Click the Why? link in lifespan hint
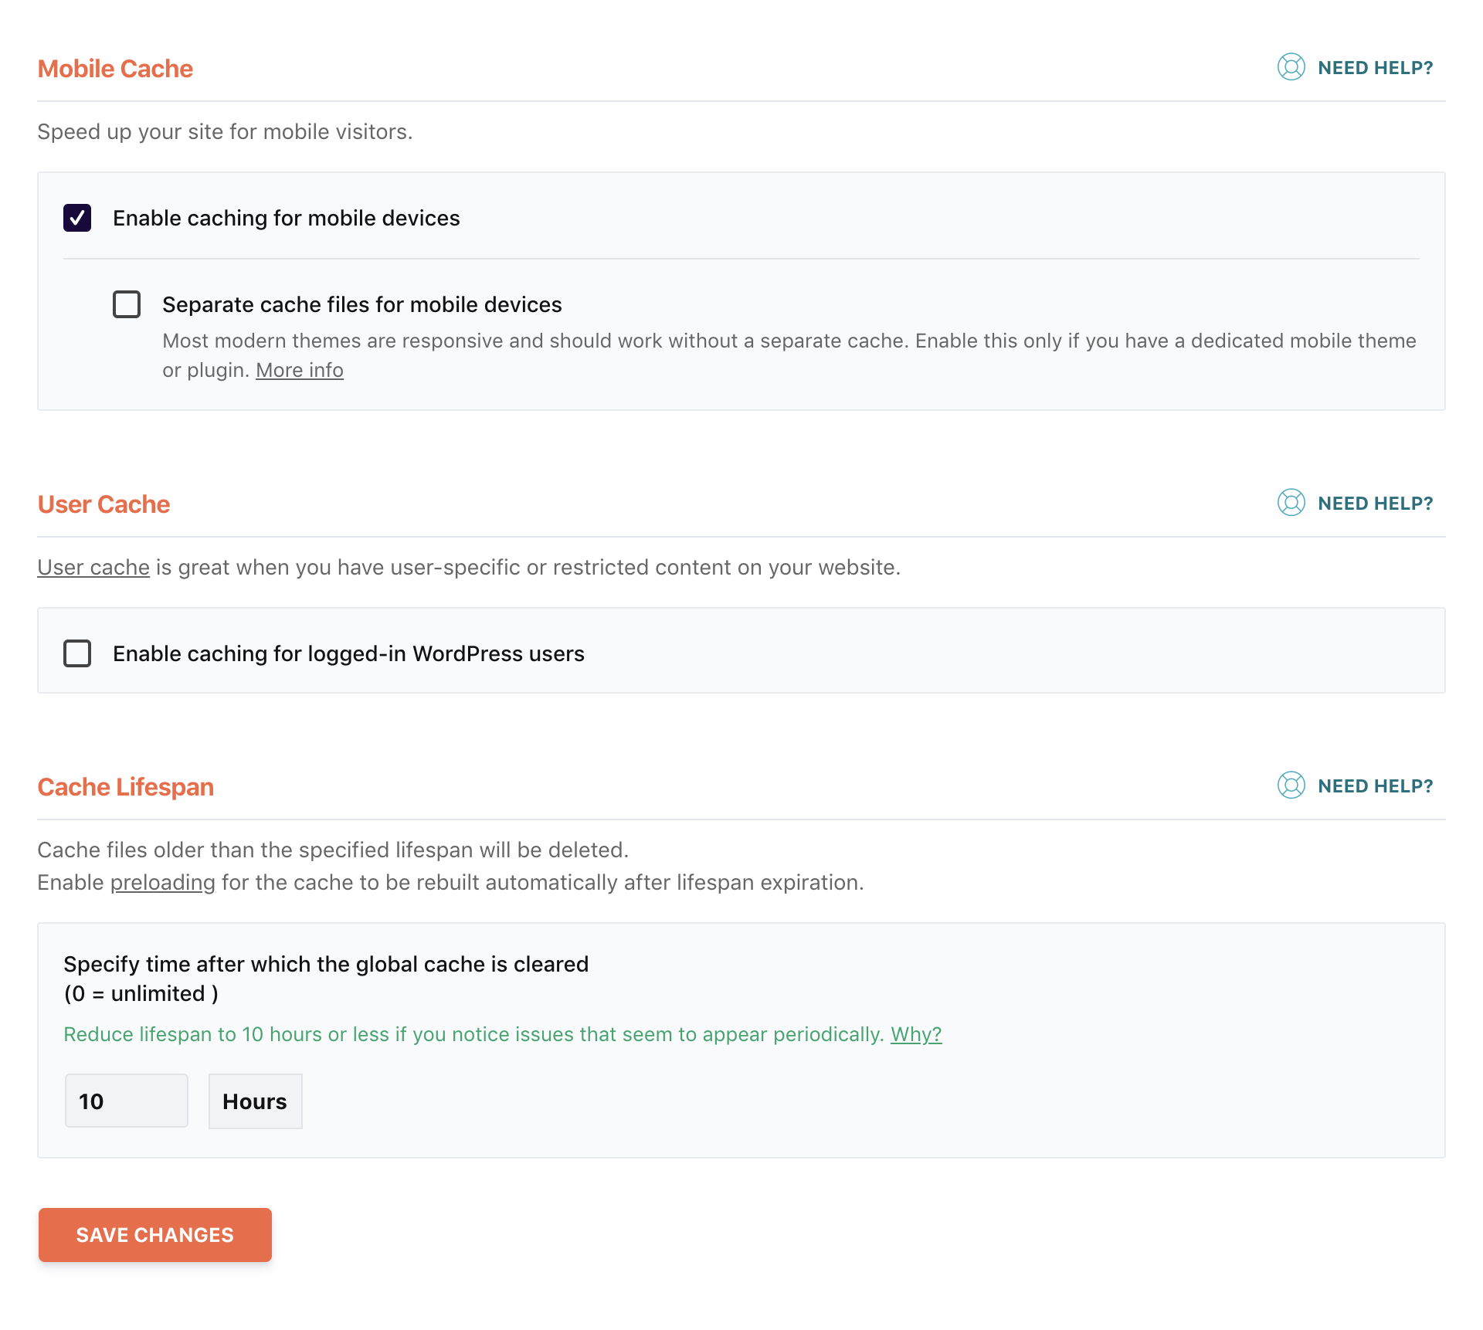Image resolution: width=1483 pixels, height=1330 pixels. pyautogui.click(x=916, y=1035)
